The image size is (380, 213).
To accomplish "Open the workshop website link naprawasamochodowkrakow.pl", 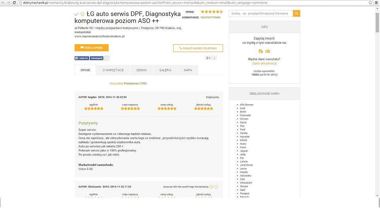I will point(99,36).
